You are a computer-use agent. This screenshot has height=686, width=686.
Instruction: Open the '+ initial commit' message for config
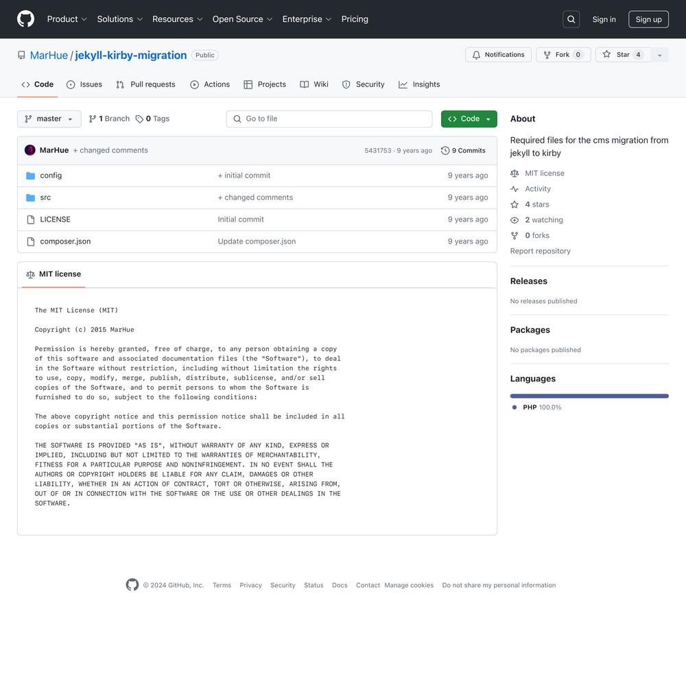point(244,176)
